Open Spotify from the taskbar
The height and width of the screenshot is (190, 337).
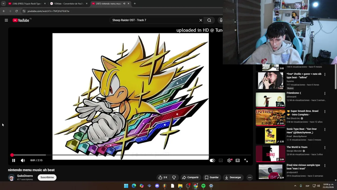(203, 186)
